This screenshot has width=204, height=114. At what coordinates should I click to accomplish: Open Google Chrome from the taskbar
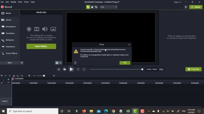click(x=113, y=111)
